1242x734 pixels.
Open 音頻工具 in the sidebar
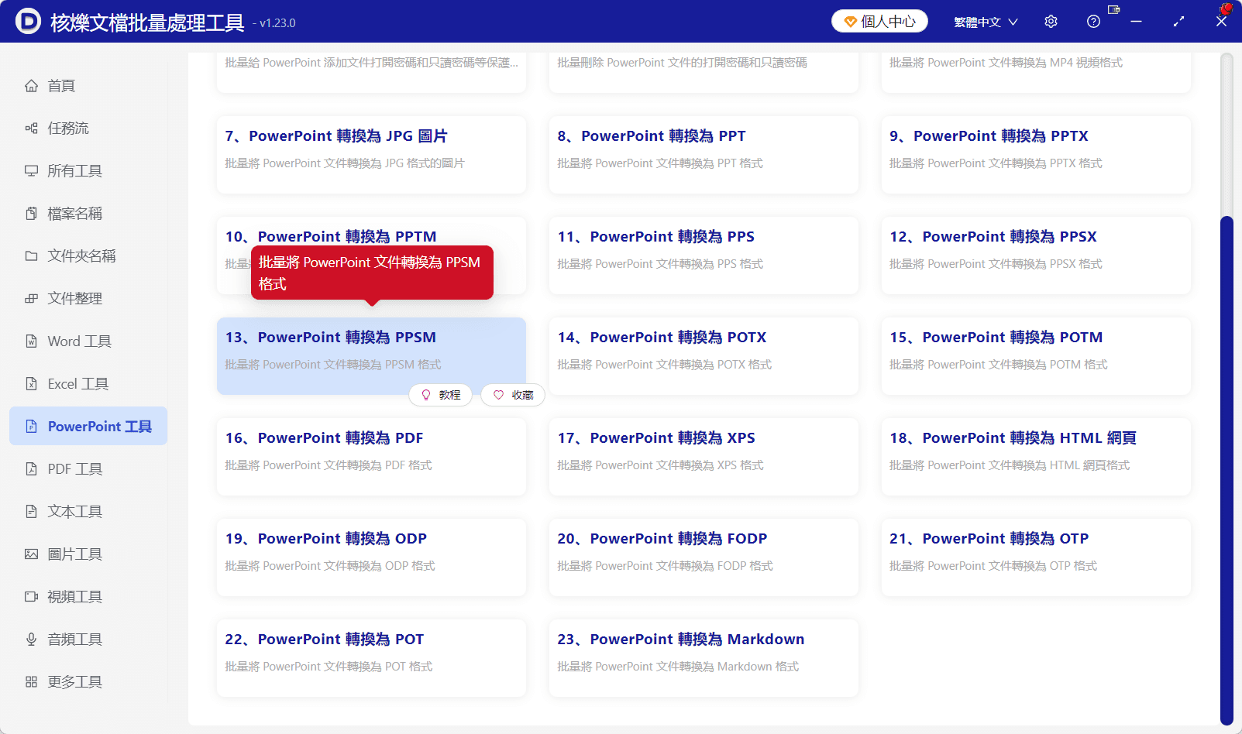88,640
